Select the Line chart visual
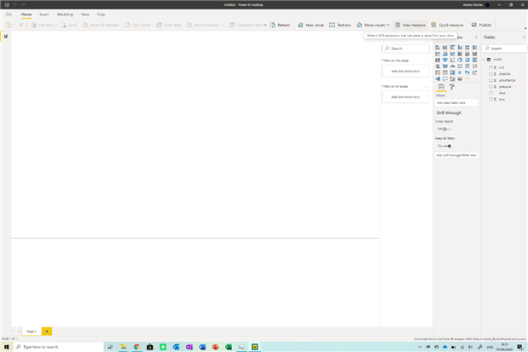Screen dimensions: 528x352 click(x=438, y=54)
